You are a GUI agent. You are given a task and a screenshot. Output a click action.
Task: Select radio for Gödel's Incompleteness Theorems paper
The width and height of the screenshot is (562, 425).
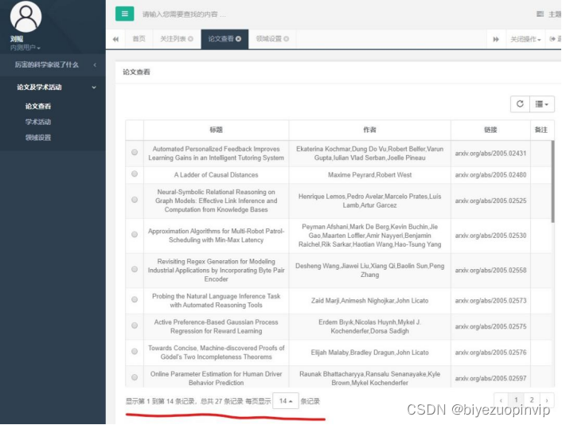[x=135, y=351]
